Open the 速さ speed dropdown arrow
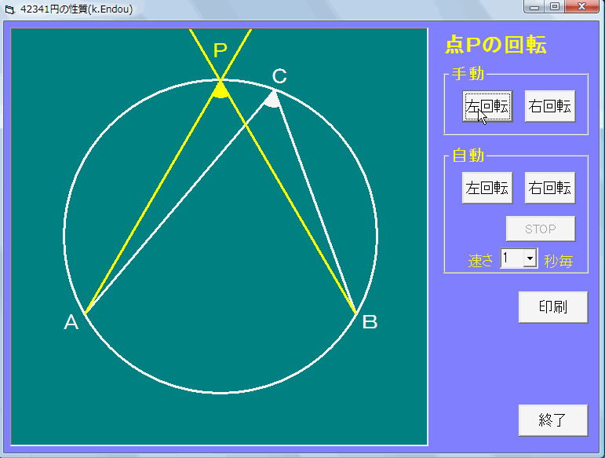The height and width of the screenshot is (458, 605). tap(530, 258)
